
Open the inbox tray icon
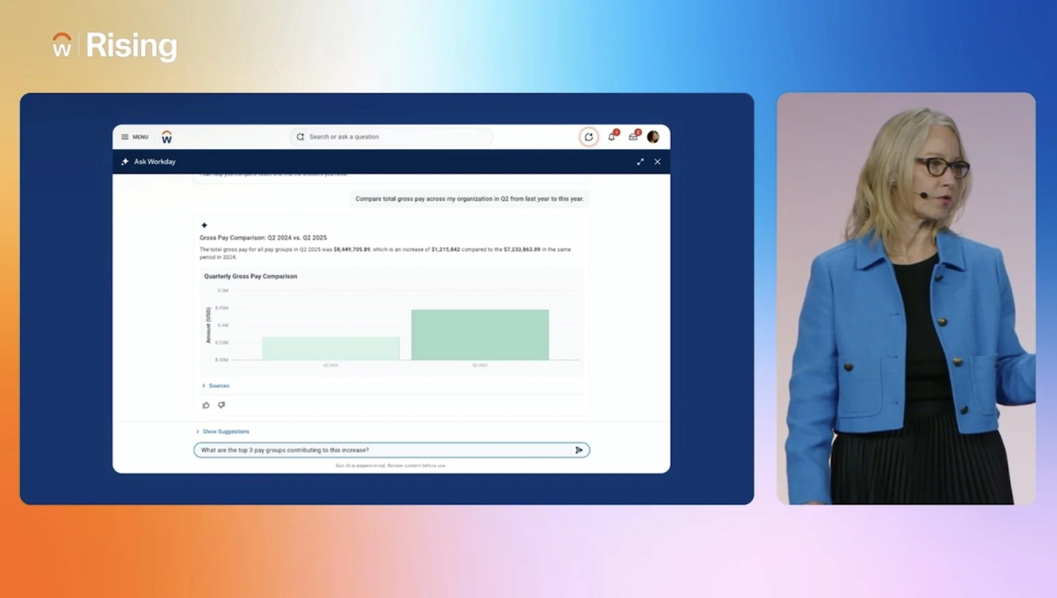(633, 137)
